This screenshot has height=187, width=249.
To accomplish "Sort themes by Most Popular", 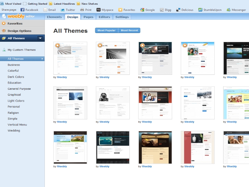I will [x=106, y=31].
